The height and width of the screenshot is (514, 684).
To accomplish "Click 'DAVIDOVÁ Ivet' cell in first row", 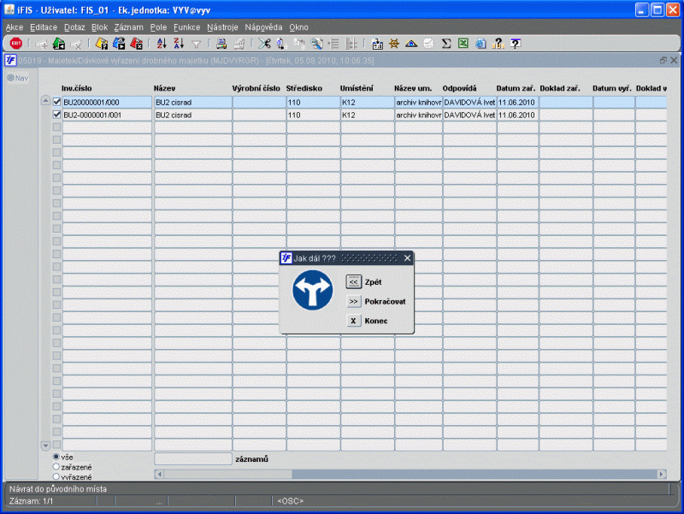I will pyautogui.click(x=469, y=102).
